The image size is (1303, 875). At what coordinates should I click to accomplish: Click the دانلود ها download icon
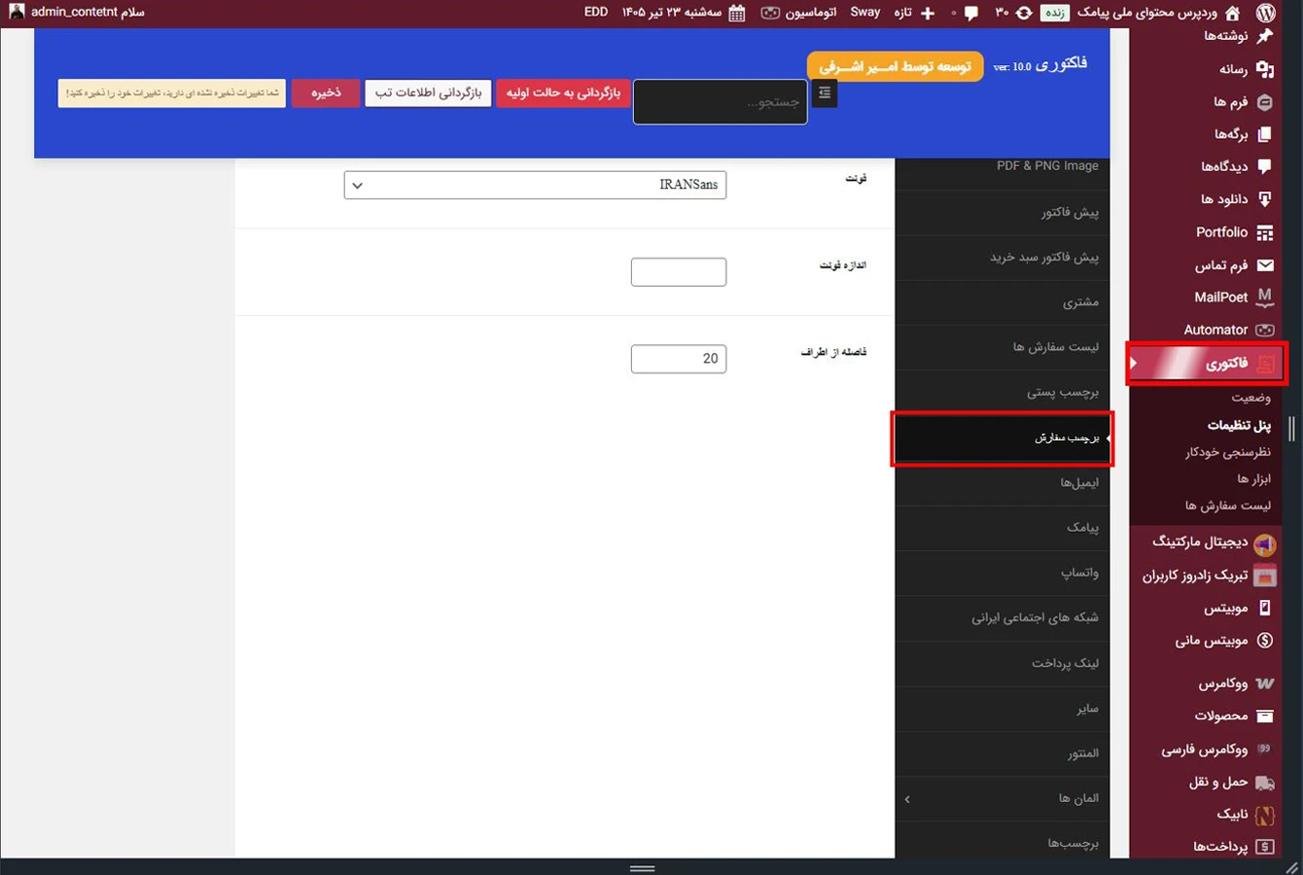click(1264, 199)
